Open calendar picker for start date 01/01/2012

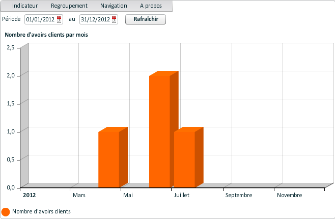(59, 19)
